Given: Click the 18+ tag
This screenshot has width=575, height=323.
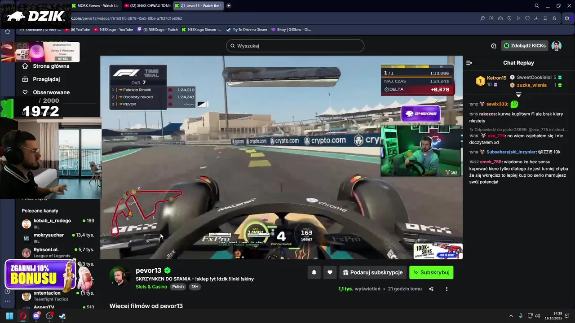Looking at the screenshot, I should (x=195, y=287).
